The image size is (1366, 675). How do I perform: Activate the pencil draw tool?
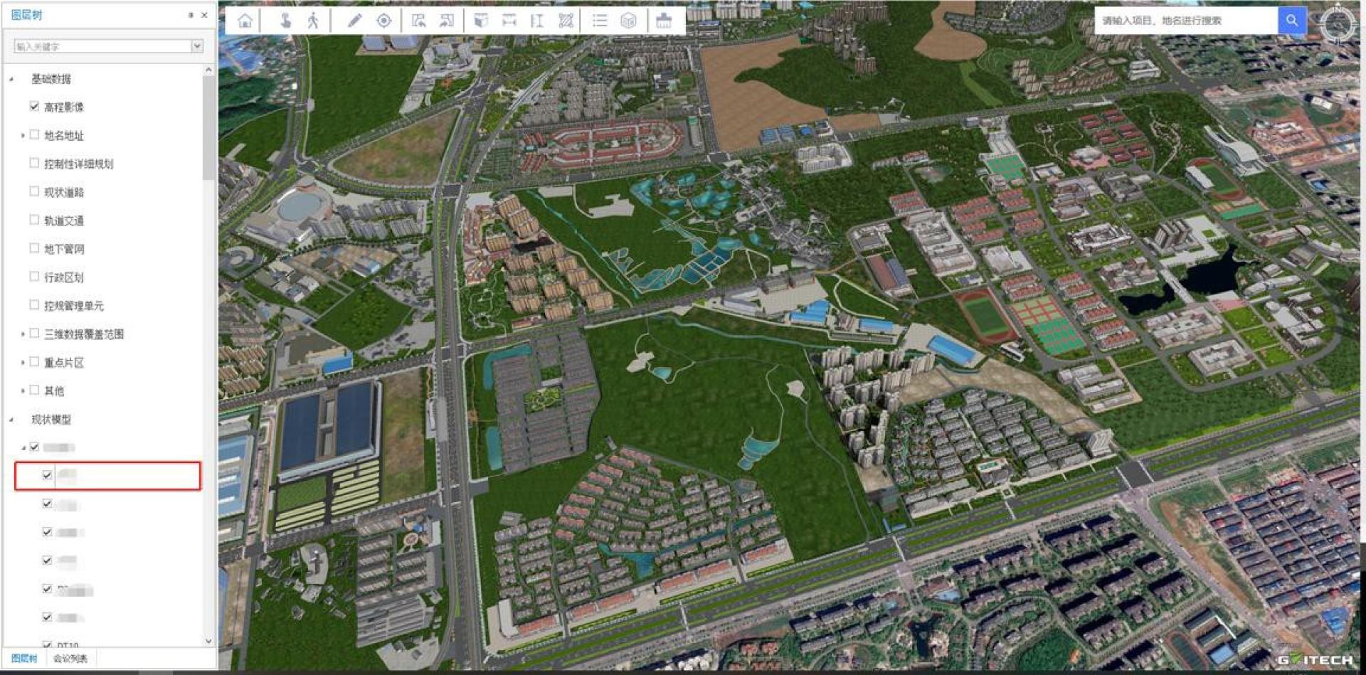(x=354, y=21)
